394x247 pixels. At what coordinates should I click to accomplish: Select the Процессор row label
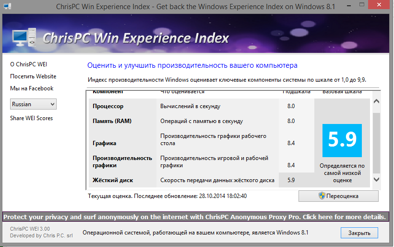(108, 106)
